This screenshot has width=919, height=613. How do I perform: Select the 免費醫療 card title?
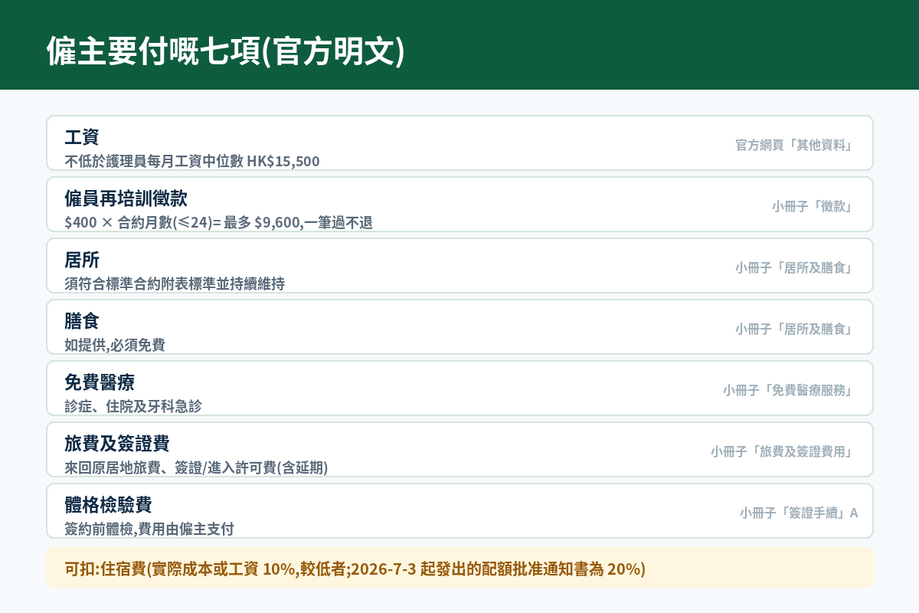[x=100, y=382]
